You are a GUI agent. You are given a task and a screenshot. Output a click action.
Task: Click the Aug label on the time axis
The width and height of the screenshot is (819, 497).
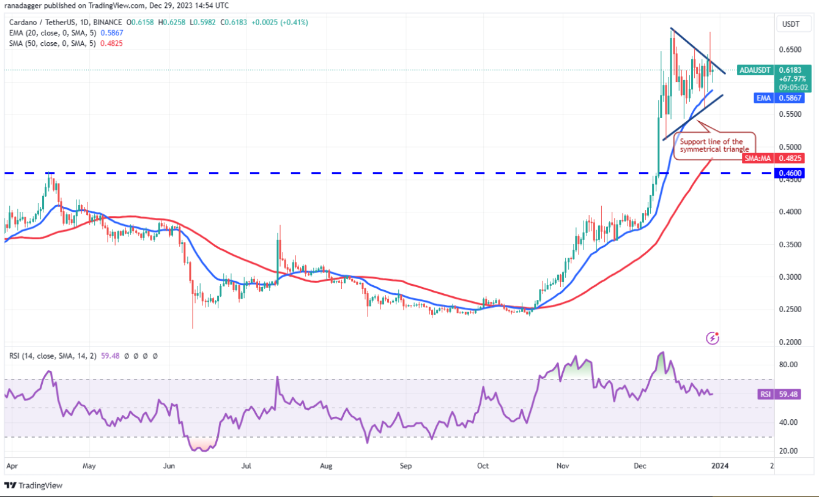pyautogui.click(x=326, y=465)
